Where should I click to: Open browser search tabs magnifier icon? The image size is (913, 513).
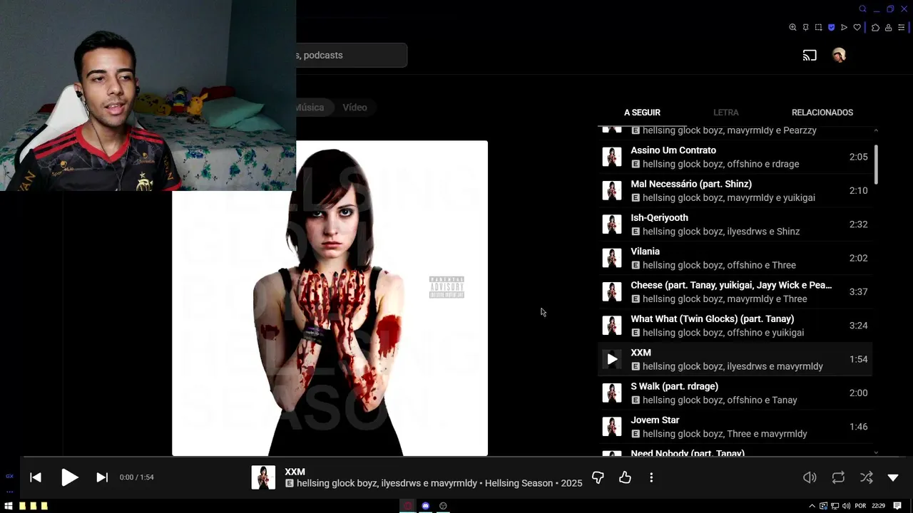(x=862, y=9)
